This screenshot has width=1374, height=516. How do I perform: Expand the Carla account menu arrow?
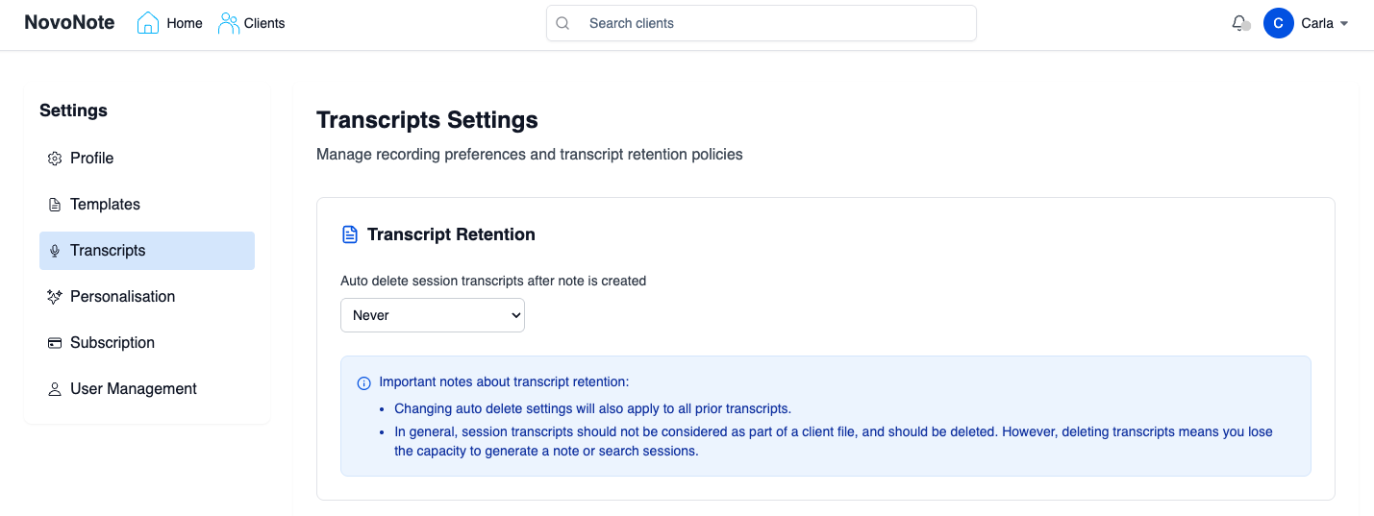click(x=1344, y=24)
